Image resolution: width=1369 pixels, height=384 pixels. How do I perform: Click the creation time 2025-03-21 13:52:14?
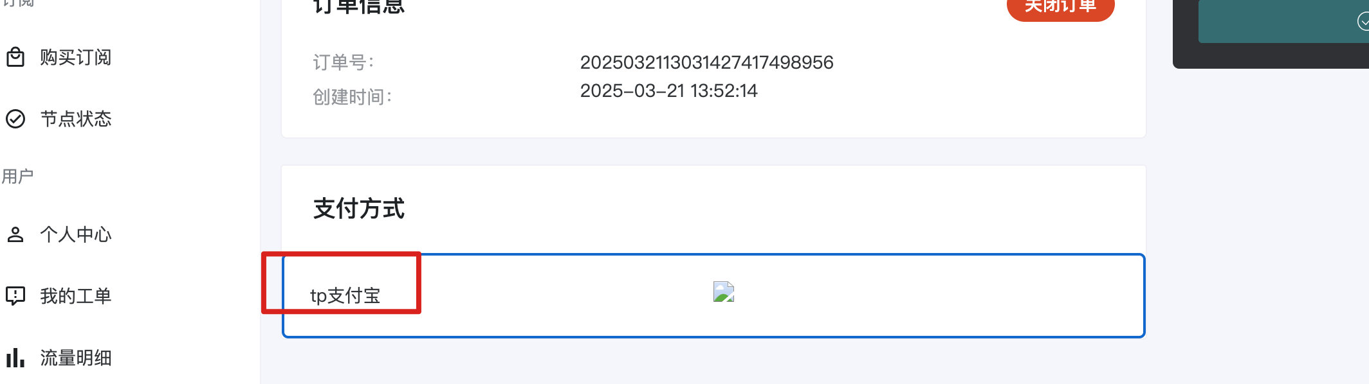pos(668,91)
